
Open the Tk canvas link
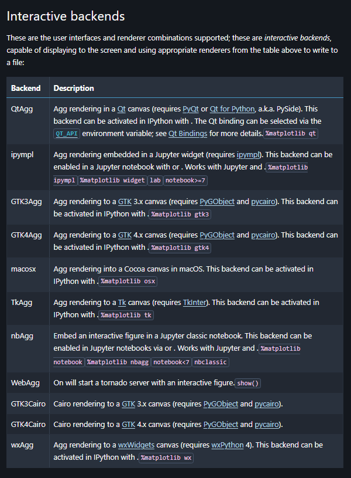[122, 302]
